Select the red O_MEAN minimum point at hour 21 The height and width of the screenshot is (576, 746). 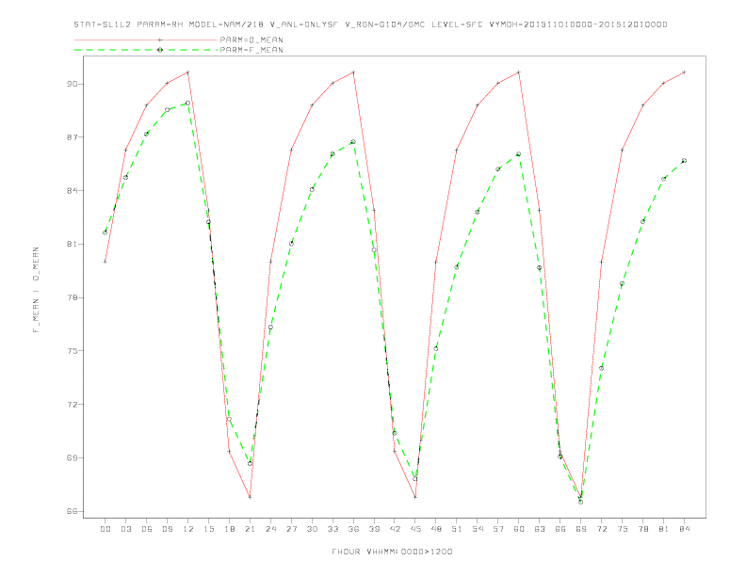coord(250,497)
